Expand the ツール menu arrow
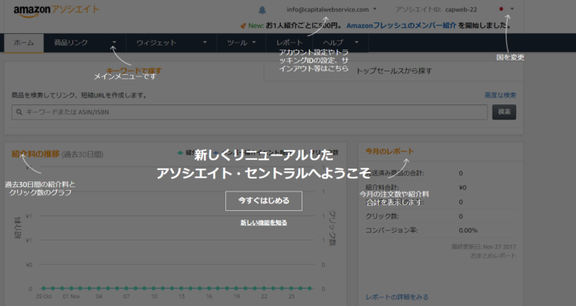Image resolution: width=576 pixels, height=306 pixels. 254,42
